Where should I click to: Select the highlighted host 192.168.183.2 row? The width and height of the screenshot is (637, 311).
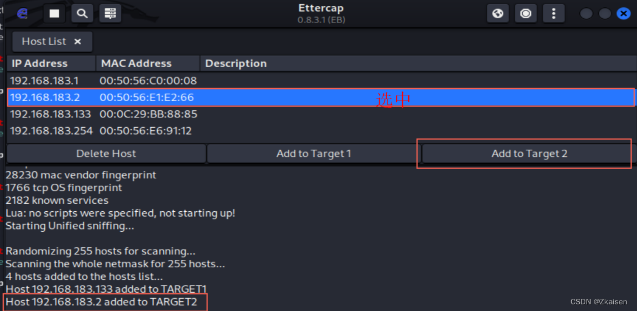pyautogui.click(x=321, y=97)
